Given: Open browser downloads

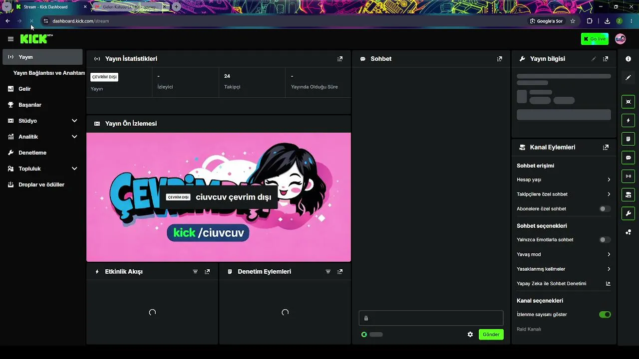Looking at the screenshot, I should [607, 21].
